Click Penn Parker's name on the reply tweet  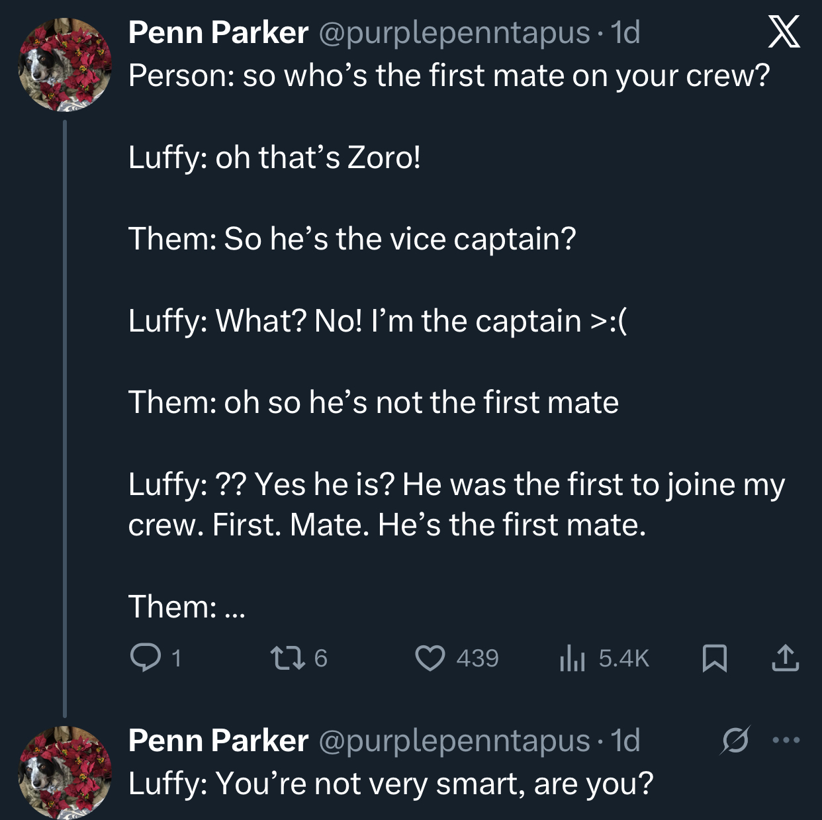pos(218,740)
